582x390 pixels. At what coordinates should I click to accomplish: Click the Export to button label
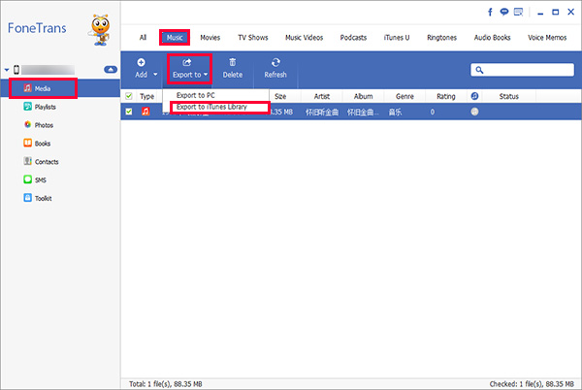pyautogui.click(x=186, y=75)
